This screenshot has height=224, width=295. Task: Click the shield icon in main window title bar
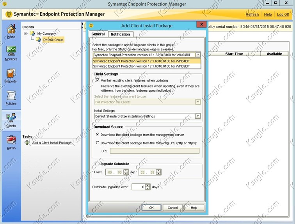[5, 4]
